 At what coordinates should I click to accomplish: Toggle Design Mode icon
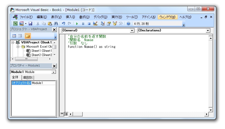coord(95,24)
